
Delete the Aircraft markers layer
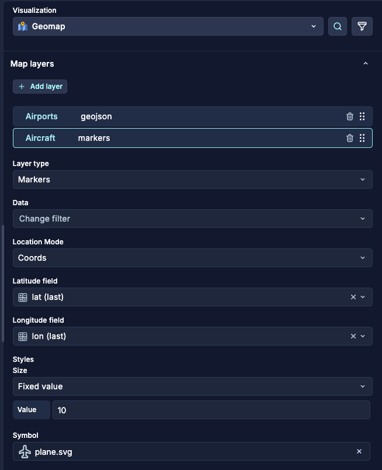coord(349,138)
